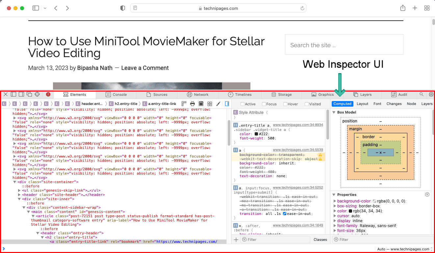Enable the Visited pseudo-class checkbox
Viewport: 435px width, 253px height.
pos(307,104)
